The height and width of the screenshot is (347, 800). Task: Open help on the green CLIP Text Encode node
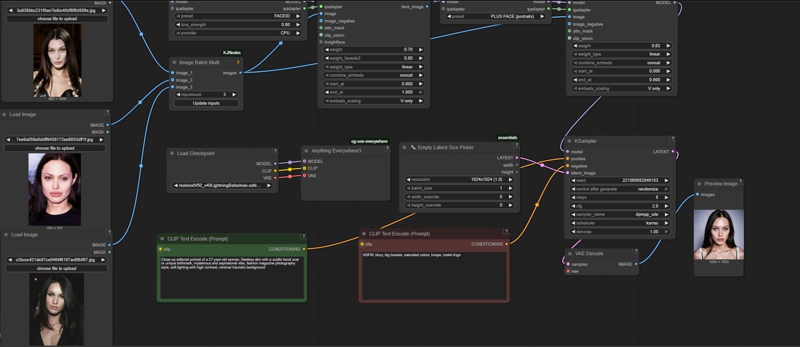click(303, 236)
